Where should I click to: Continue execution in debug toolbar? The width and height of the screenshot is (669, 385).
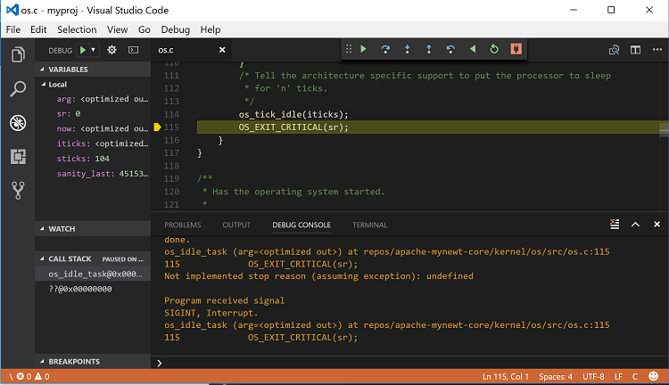pyautogui.click(x=364, y=49)
